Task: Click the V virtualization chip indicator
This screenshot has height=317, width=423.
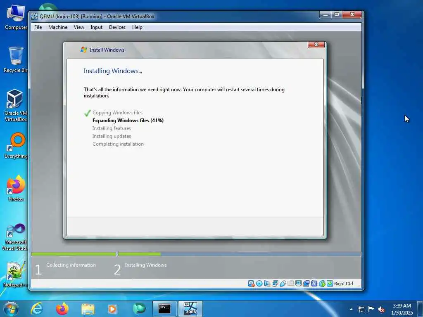Action: pyautogui.click(x=314, y=283)
